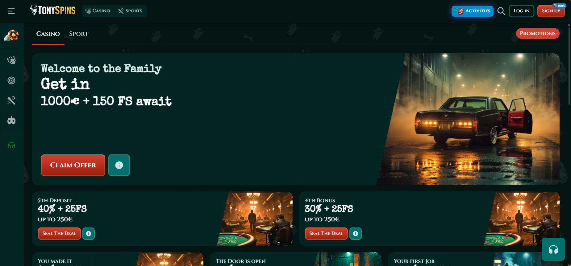Screen dimensions: 571x266
Task: Open the floating live chat headset button
Action: pyautogui.click(x=553, y=249)
